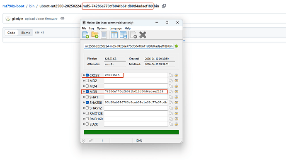Open the bin folder breadcrumb link
Image resolution: width=286 pixels, height=160 pixels.
32,6
